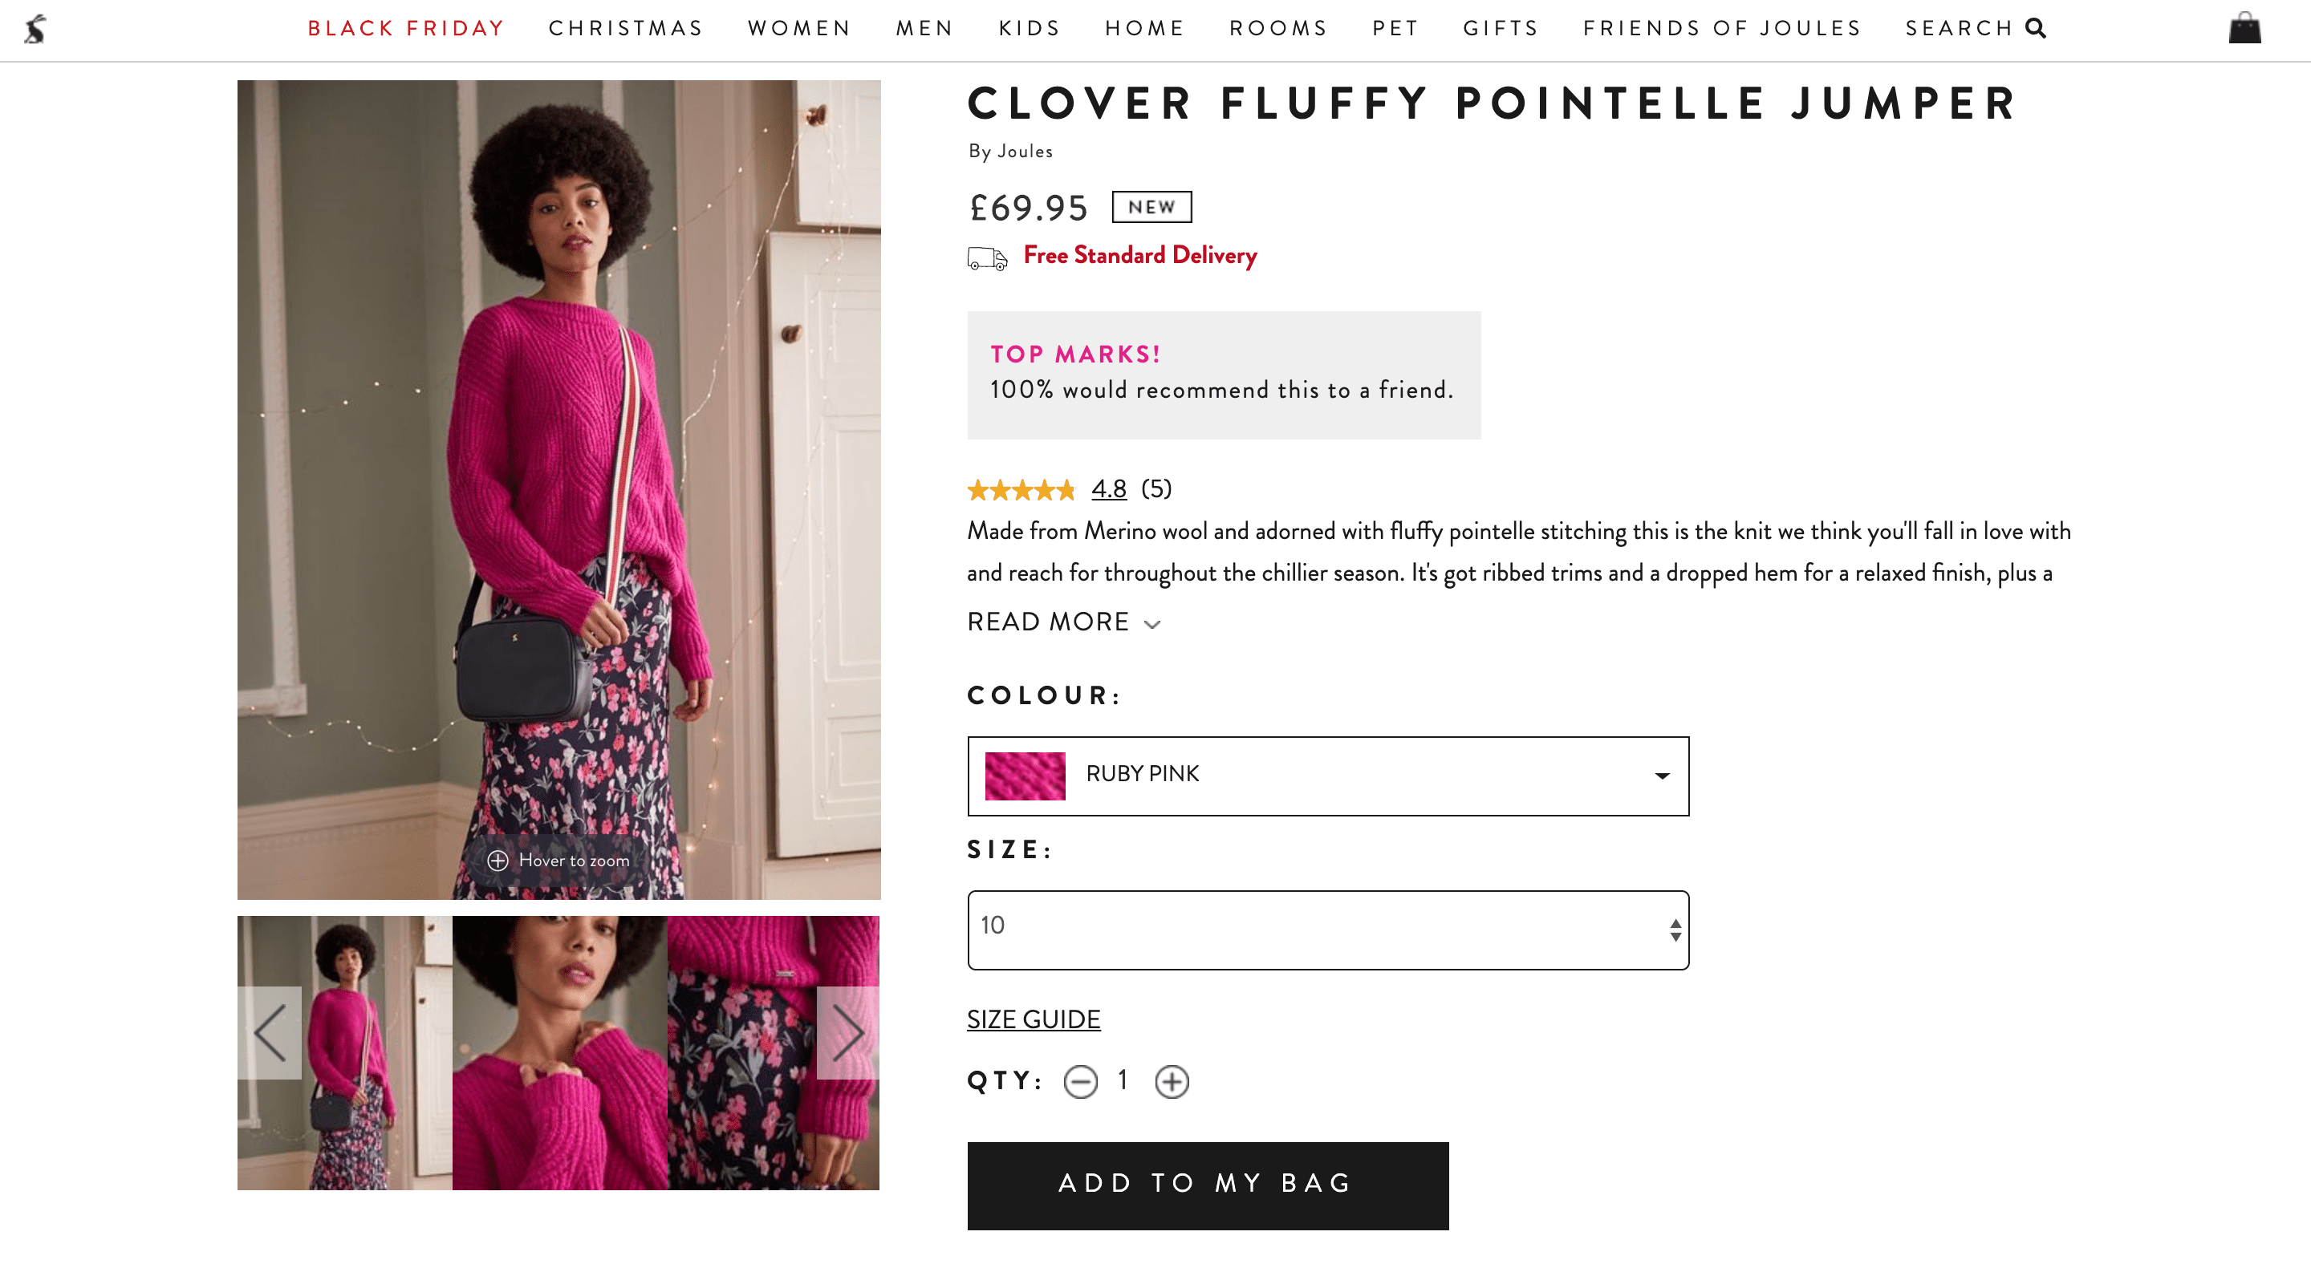This screenshot has width=2311, height=1264.
Task: Click the 4.8 rating link
Action: (1109, 488)
